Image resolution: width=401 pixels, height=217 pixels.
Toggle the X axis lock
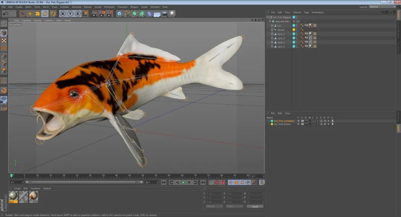pos(63,14)
